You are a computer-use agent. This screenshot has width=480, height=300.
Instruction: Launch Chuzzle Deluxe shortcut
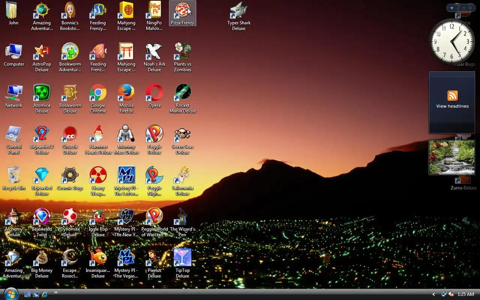click(x=70, y=140)
